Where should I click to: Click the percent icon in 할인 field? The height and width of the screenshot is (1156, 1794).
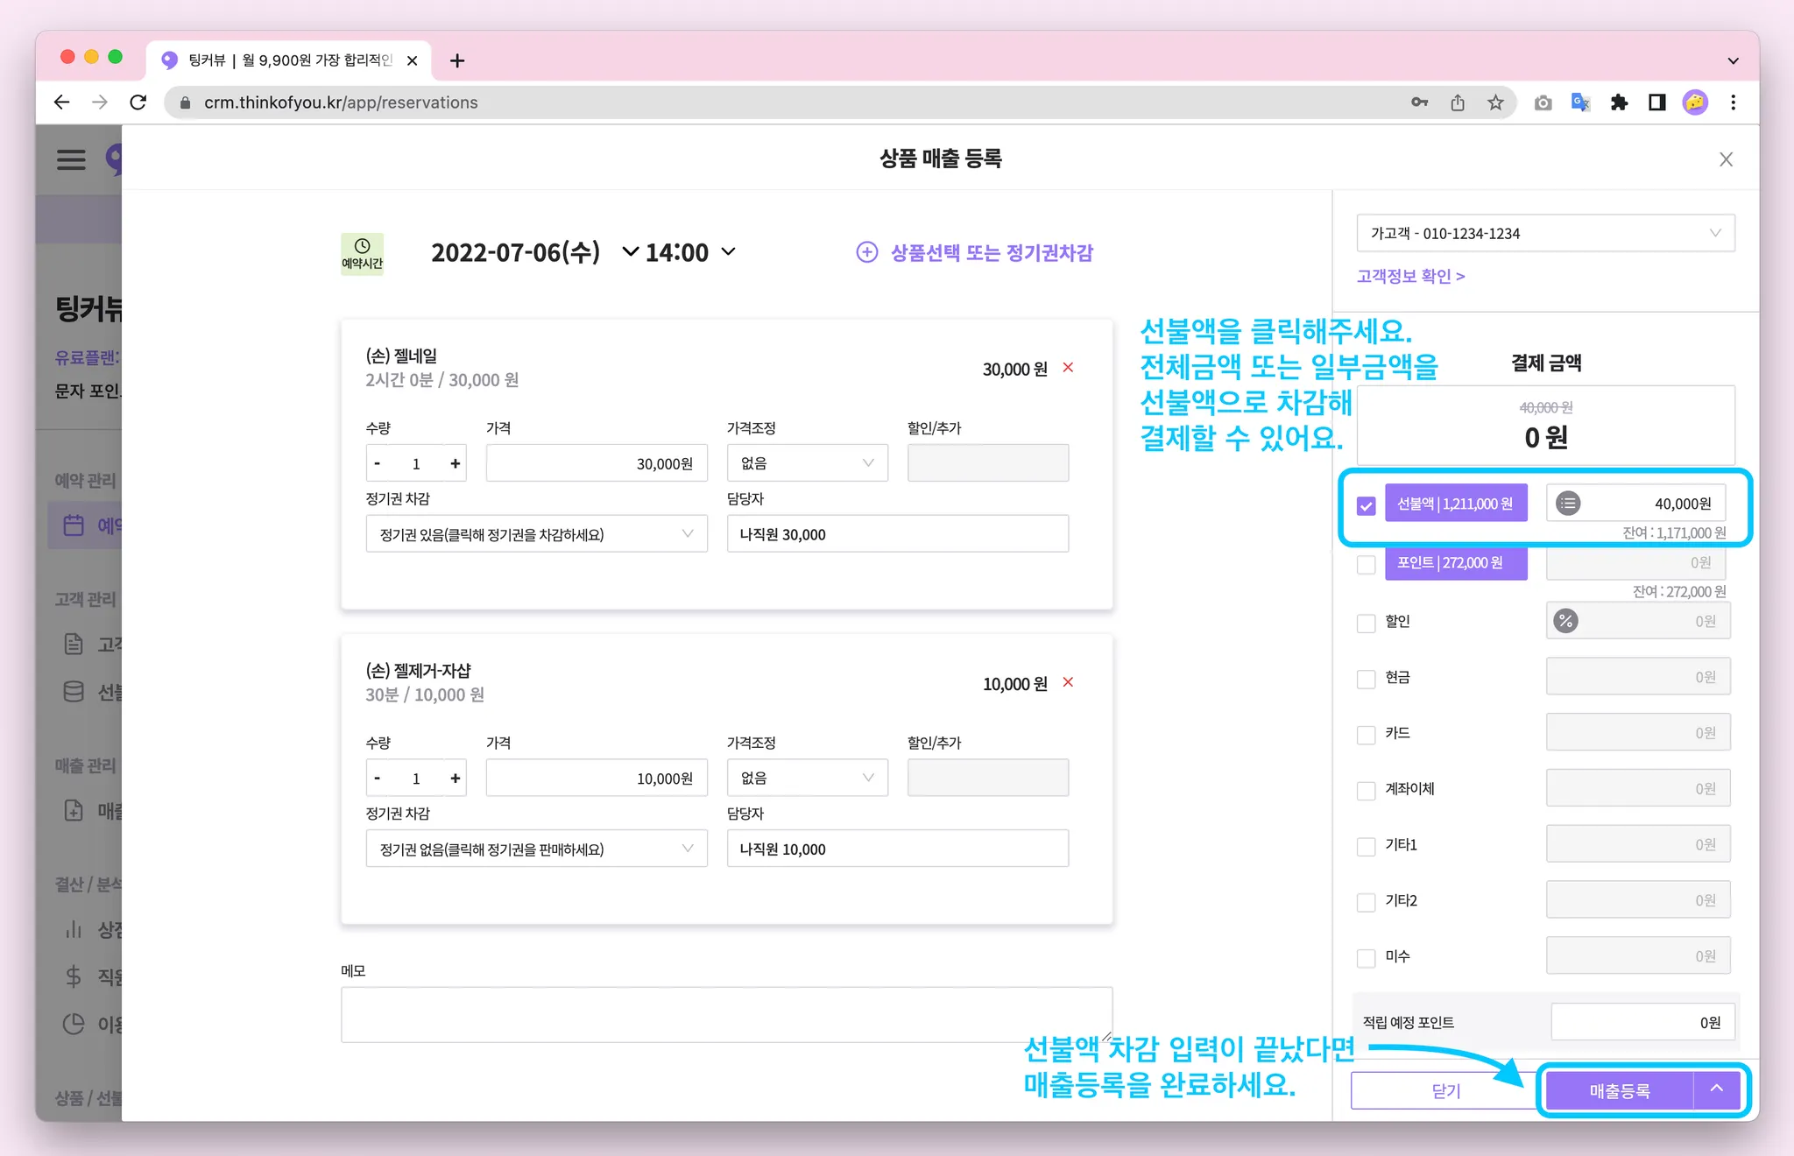pyautogui.click(x=1565, y=621)
